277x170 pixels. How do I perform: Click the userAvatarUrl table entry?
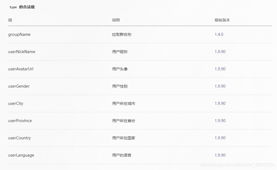click(21, 69)
